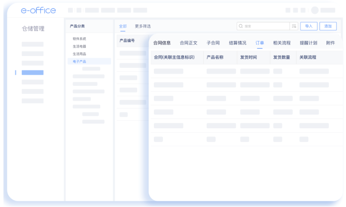Screen dimensions: 346x207
Task: Click the 发货数量 column header
Action: [x=282, y=57]
